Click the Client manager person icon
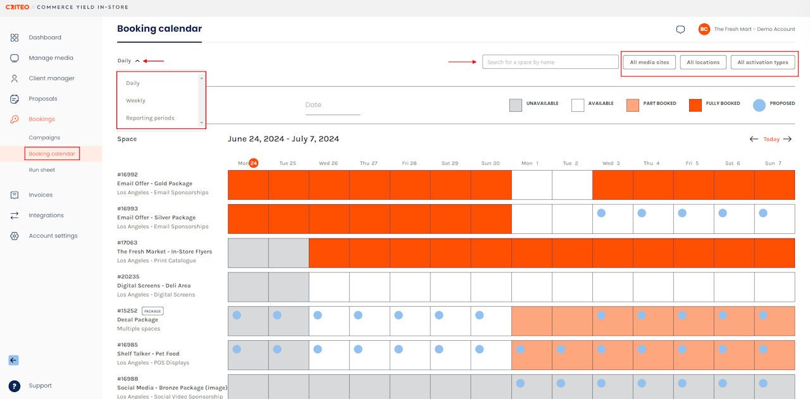The width and height of the screenshot is (810, 399). point(15,78)
